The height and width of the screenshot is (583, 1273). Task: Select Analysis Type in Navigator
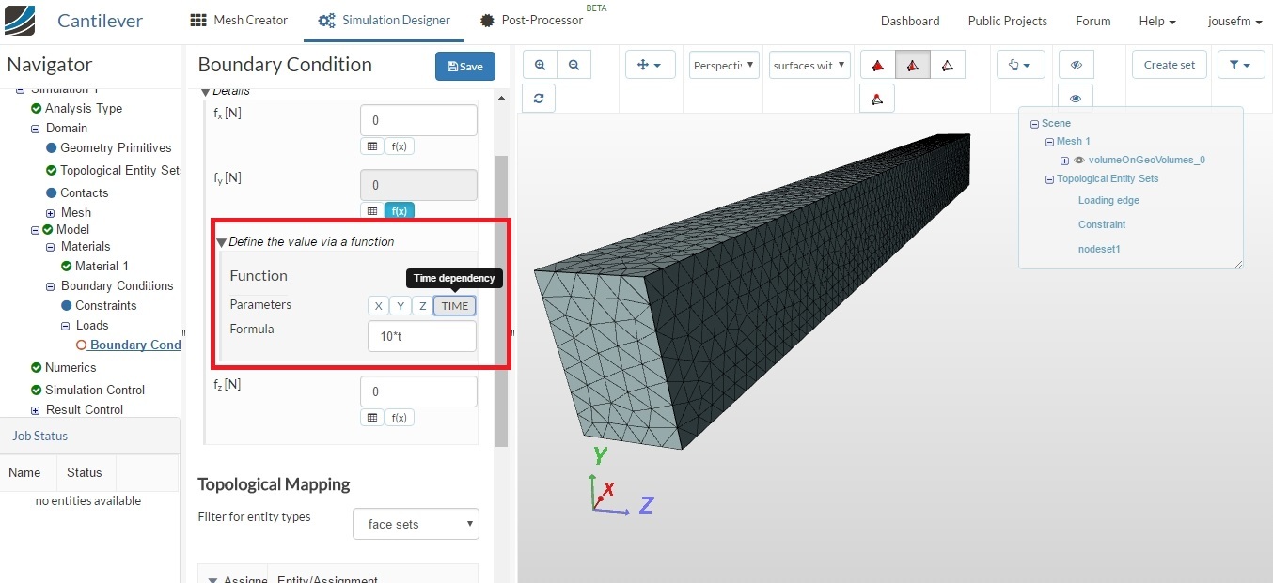[84, 108]
